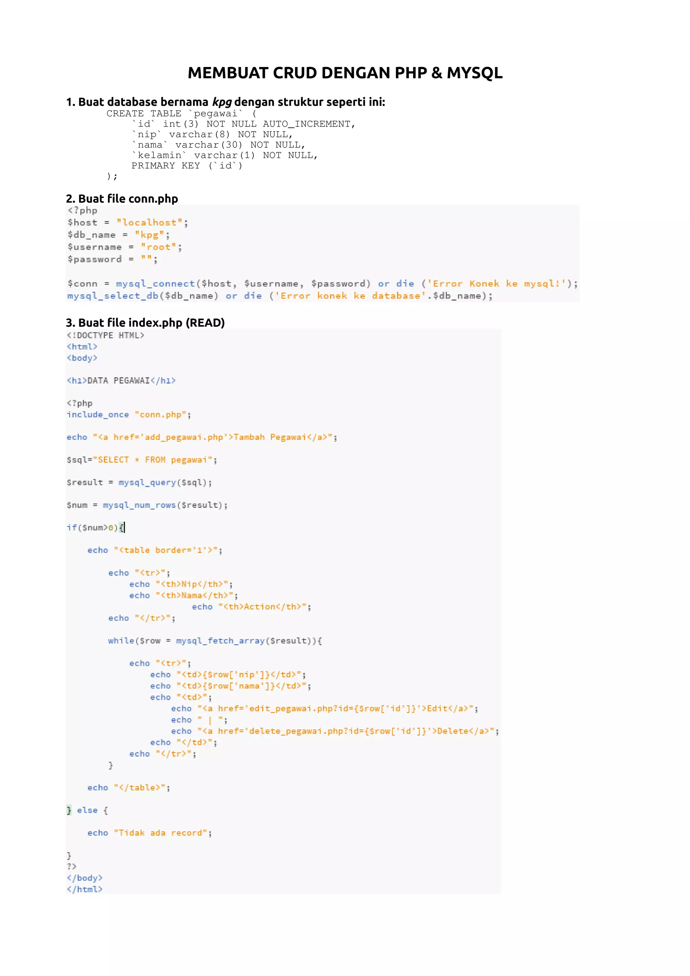Click the opening '<body>' tag line

82,358
